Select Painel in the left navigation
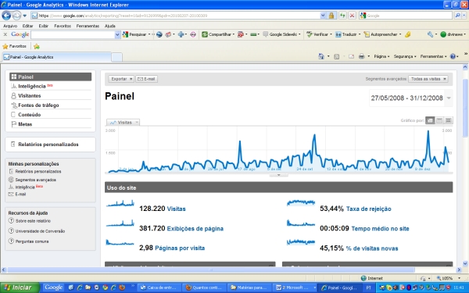The width and height of the screenshot is (469, 293). pyautogui.click(x=50, y=77)
